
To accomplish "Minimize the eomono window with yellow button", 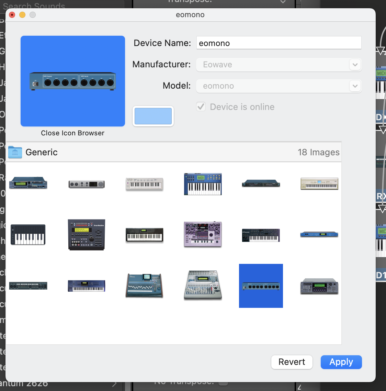I will pyautogui.click(x=22, y=15).
